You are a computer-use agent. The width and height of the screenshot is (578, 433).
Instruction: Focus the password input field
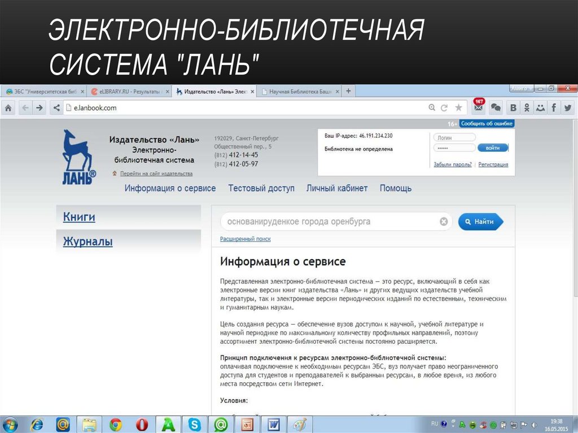[x=454, y=148]
